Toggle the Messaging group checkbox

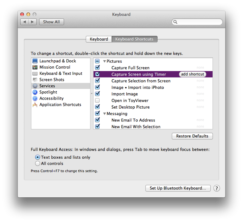pos(97,113)
